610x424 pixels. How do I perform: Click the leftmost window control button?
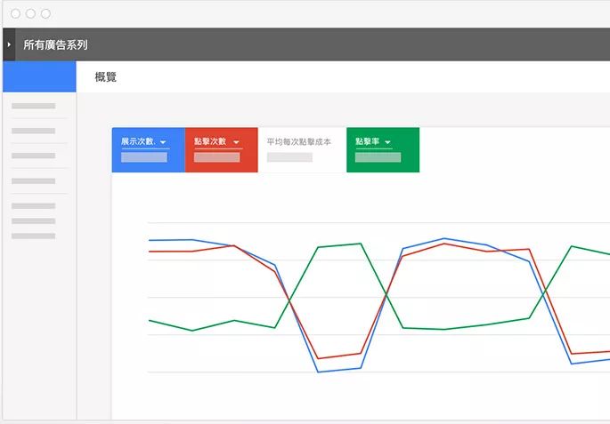pos(14,13)
